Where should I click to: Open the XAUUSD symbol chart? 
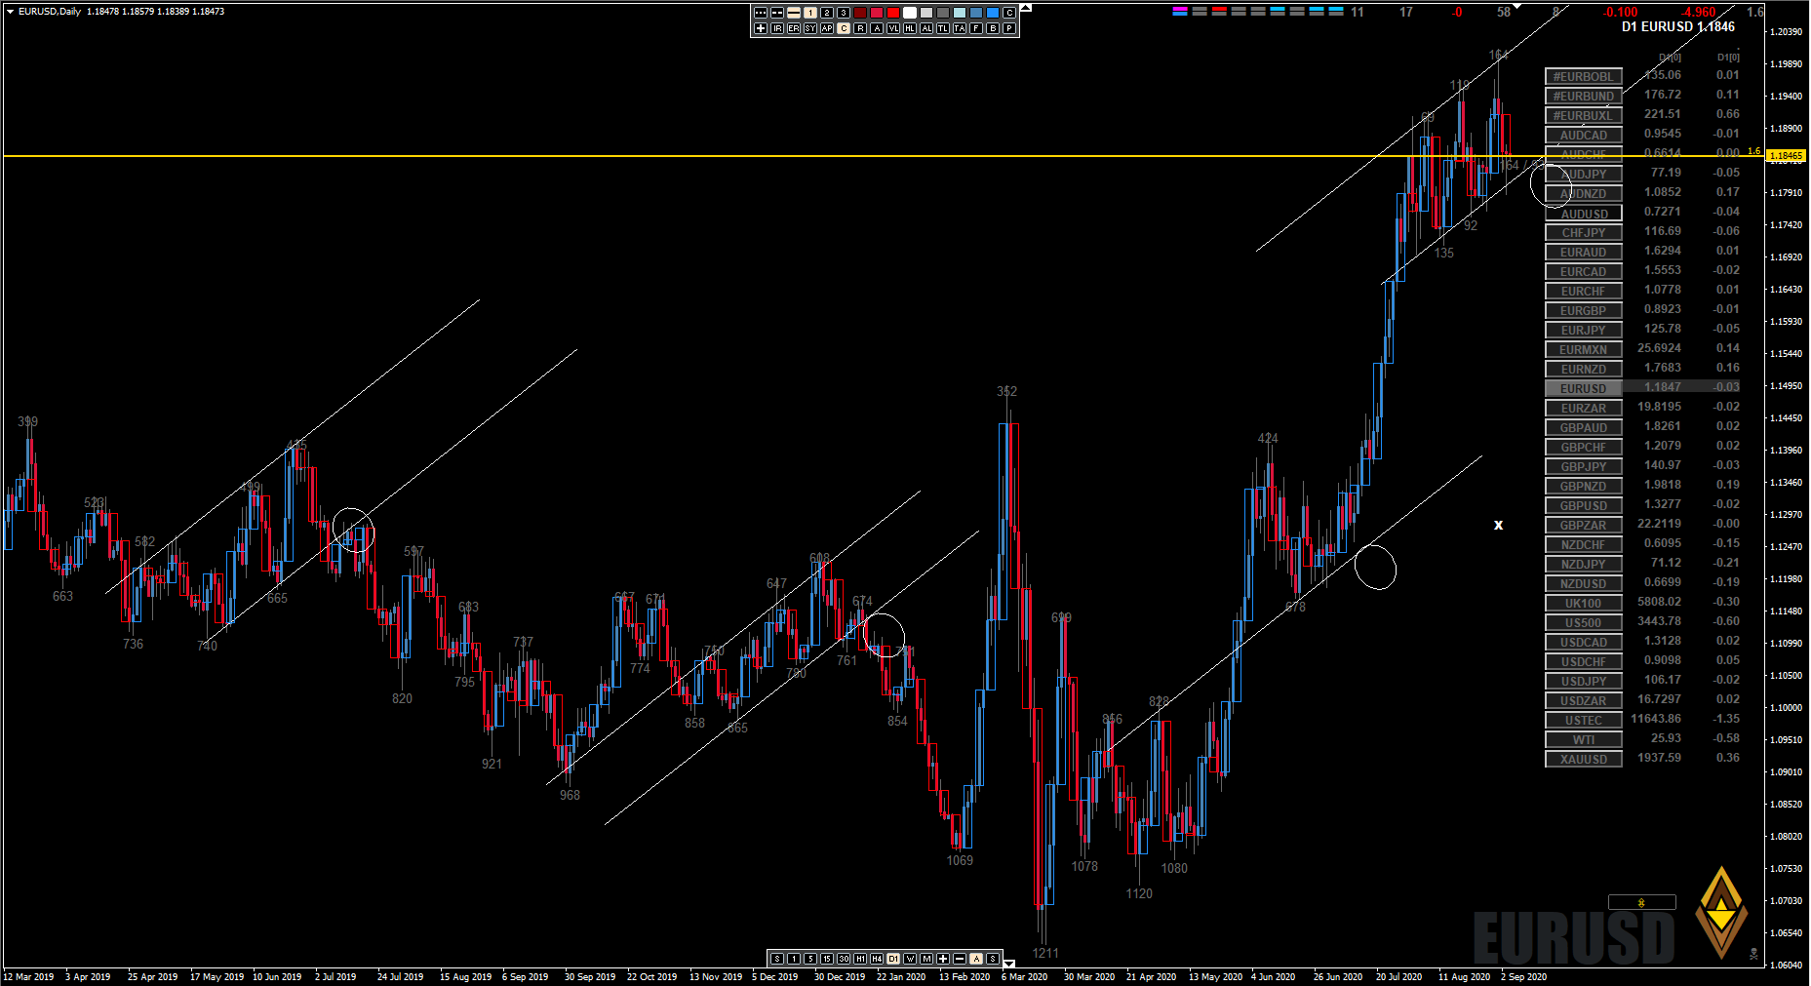point(1584,759)
